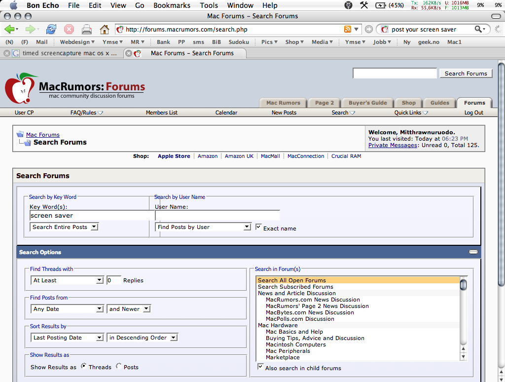Click the green Back arrow button
The height and width of the screenshot is (382, 505).
click(x=9, y=29)
